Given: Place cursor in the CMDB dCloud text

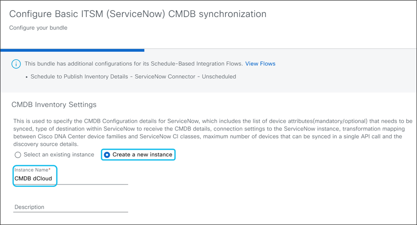Looking at the screenshot, I should 33,179.
